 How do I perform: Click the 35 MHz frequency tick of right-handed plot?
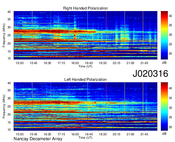pyautogui.click(x=9, y=19)
